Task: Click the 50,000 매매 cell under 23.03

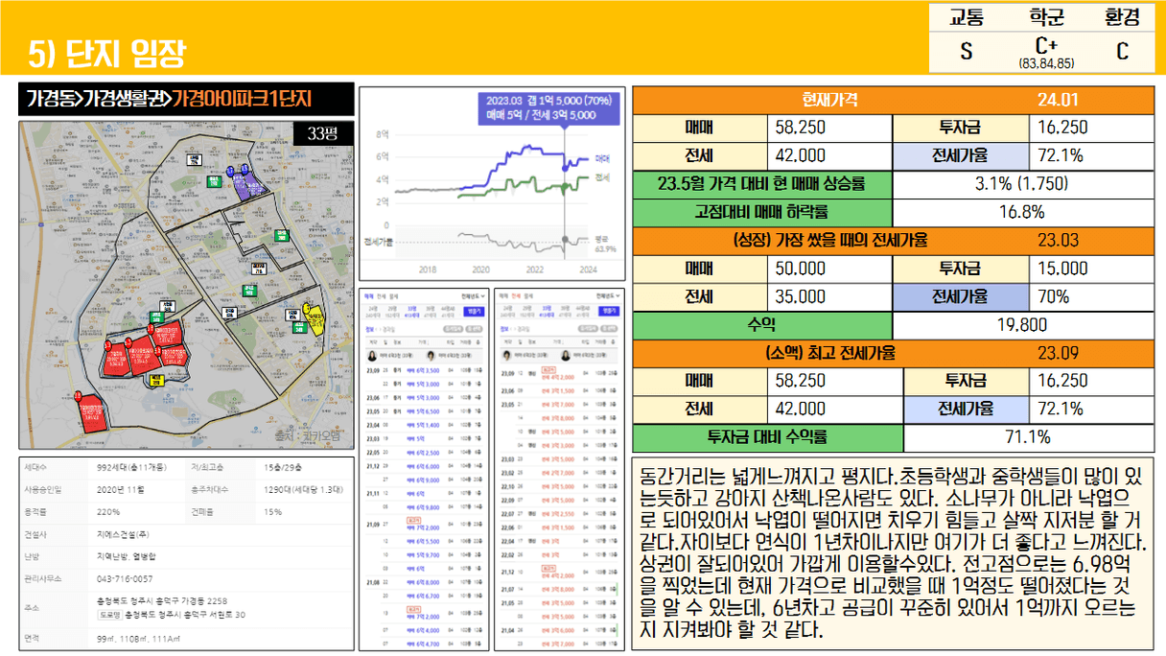Action: 830,269
